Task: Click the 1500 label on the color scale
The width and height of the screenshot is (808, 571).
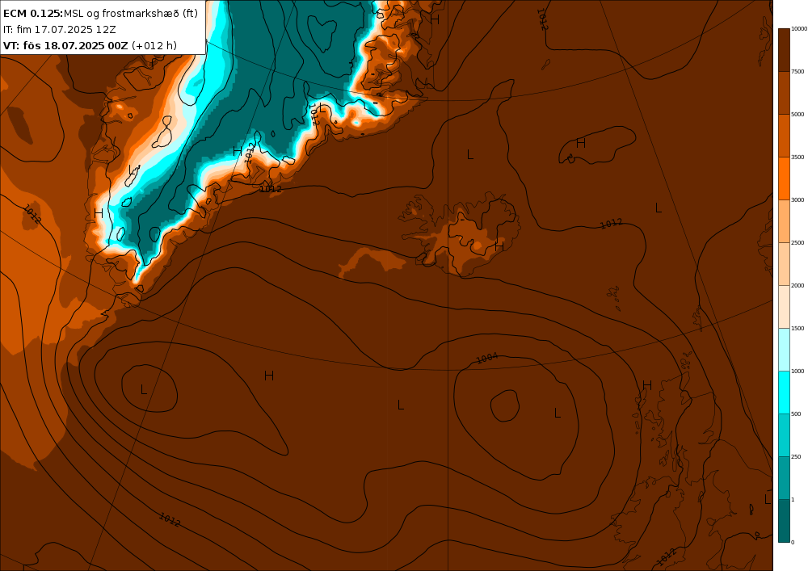Action: tap(797, 328)
